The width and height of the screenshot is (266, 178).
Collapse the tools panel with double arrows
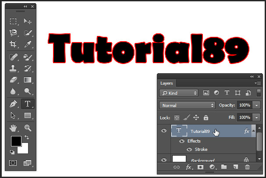[25, 7]
